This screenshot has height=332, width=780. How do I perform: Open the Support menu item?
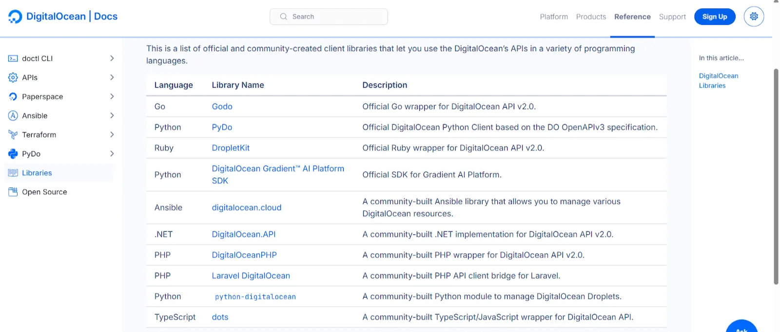pyautogui.click(x=672, y=17)
